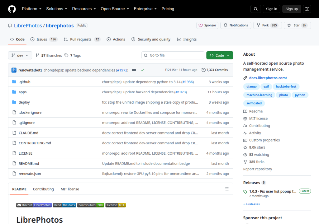Select the MIT license readme tab
This screenshot has height=224, width=319.
coord(70,189)
